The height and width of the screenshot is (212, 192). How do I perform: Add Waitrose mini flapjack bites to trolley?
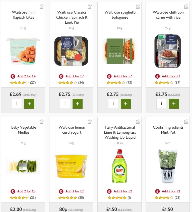click(x=29, y=103)
